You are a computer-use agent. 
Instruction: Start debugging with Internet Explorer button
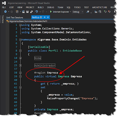[x=60, y=12]
